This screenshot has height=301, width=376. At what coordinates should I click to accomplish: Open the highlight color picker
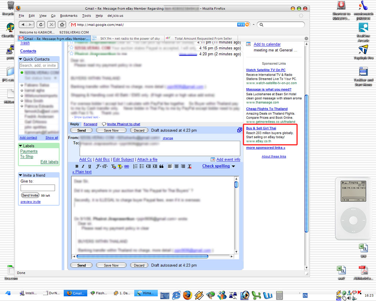120,166
